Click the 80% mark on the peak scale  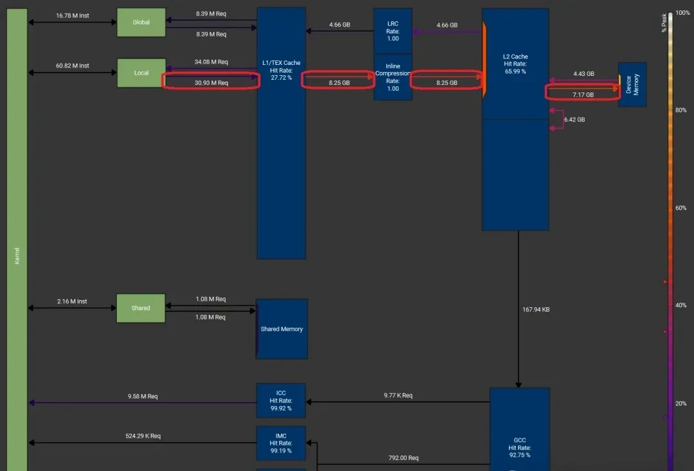[681, 110]
